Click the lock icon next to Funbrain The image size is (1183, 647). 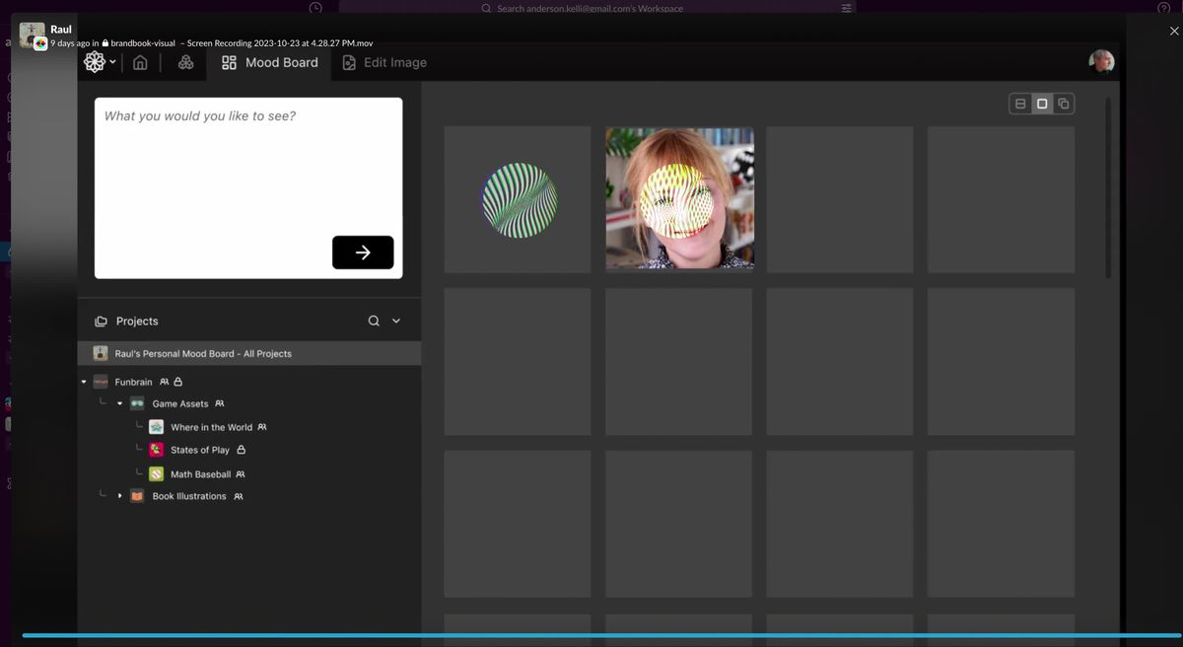tap(178, 382)
